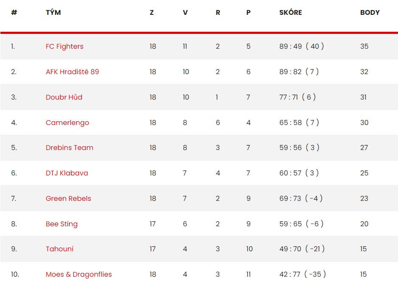Click the Drebins Team link
Image resolution: width=398 pixels, height=289 pixels.
(70, 147)
